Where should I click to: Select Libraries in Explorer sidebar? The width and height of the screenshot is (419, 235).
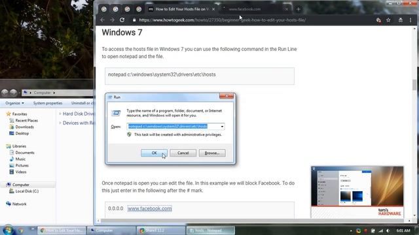point(19,146)
